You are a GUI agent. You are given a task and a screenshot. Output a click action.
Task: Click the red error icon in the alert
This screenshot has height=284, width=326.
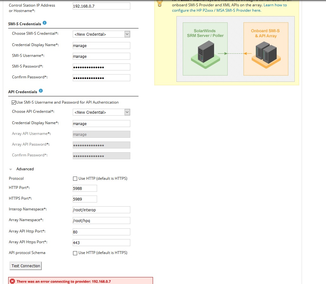point(12,281)
